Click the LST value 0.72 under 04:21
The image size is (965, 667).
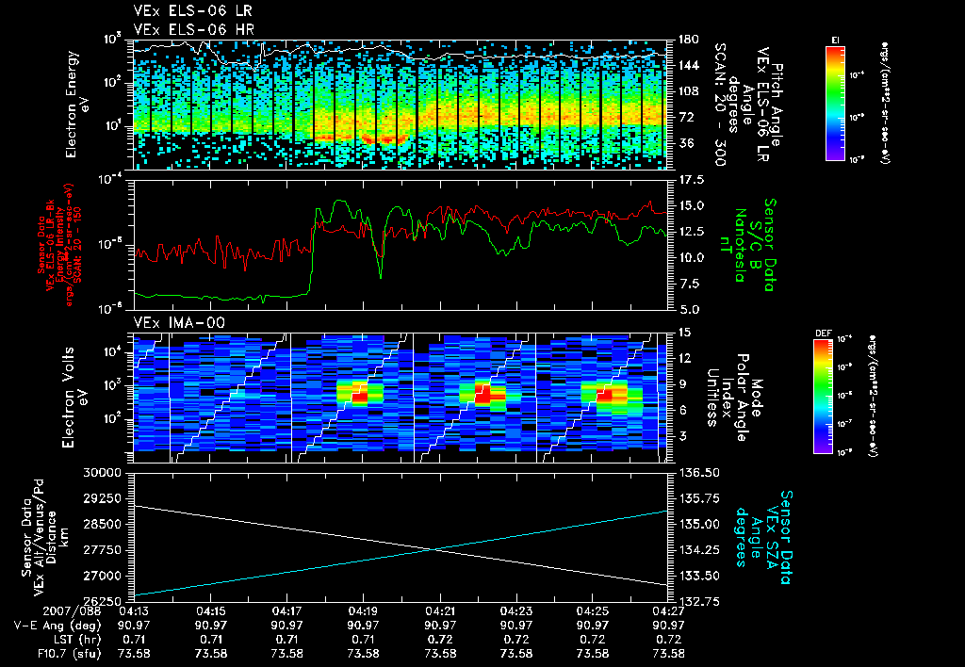tap(440, 640)
